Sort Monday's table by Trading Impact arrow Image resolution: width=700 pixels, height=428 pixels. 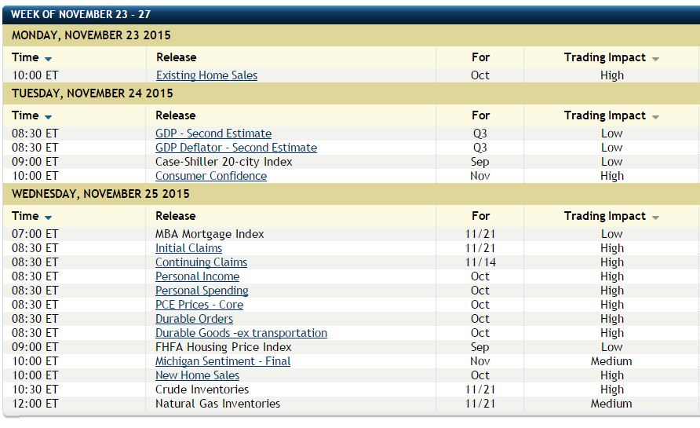[x=655, y=59]
